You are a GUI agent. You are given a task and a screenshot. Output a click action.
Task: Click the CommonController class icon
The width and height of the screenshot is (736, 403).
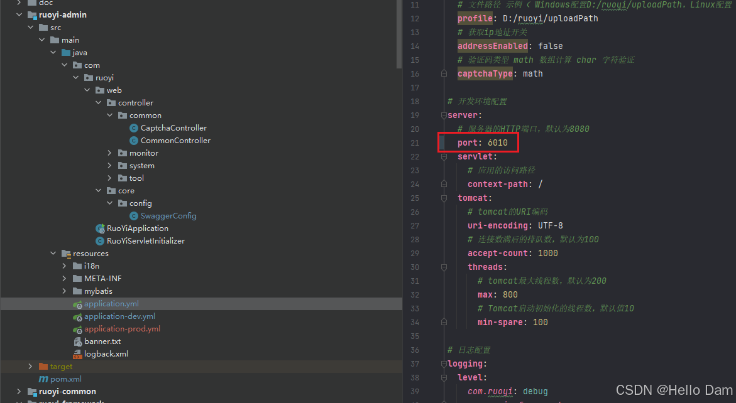(x=134, y=141)
